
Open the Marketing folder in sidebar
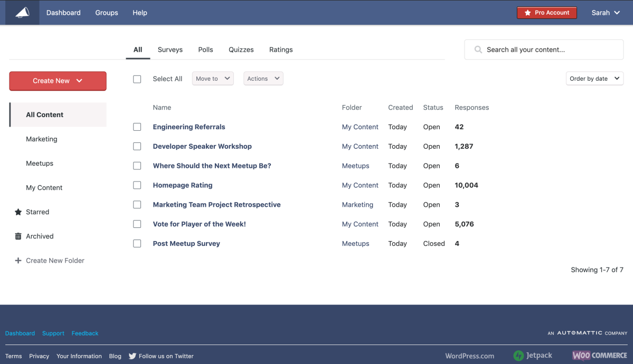pos(42,139)
